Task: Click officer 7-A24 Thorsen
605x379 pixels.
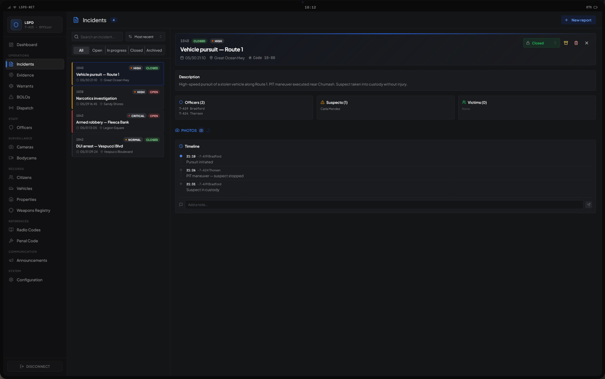Action: 191,114
